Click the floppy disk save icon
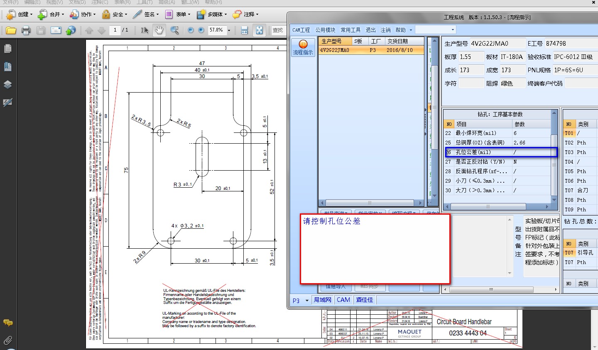This screenshot has width=598, height=350. 41,30
